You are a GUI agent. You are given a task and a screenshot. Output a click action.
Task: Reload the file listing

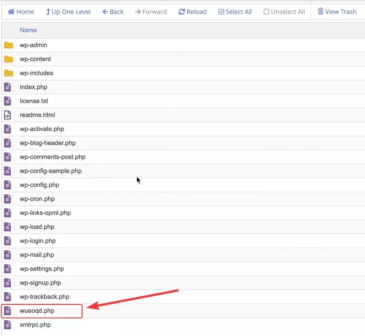point(193,12)
